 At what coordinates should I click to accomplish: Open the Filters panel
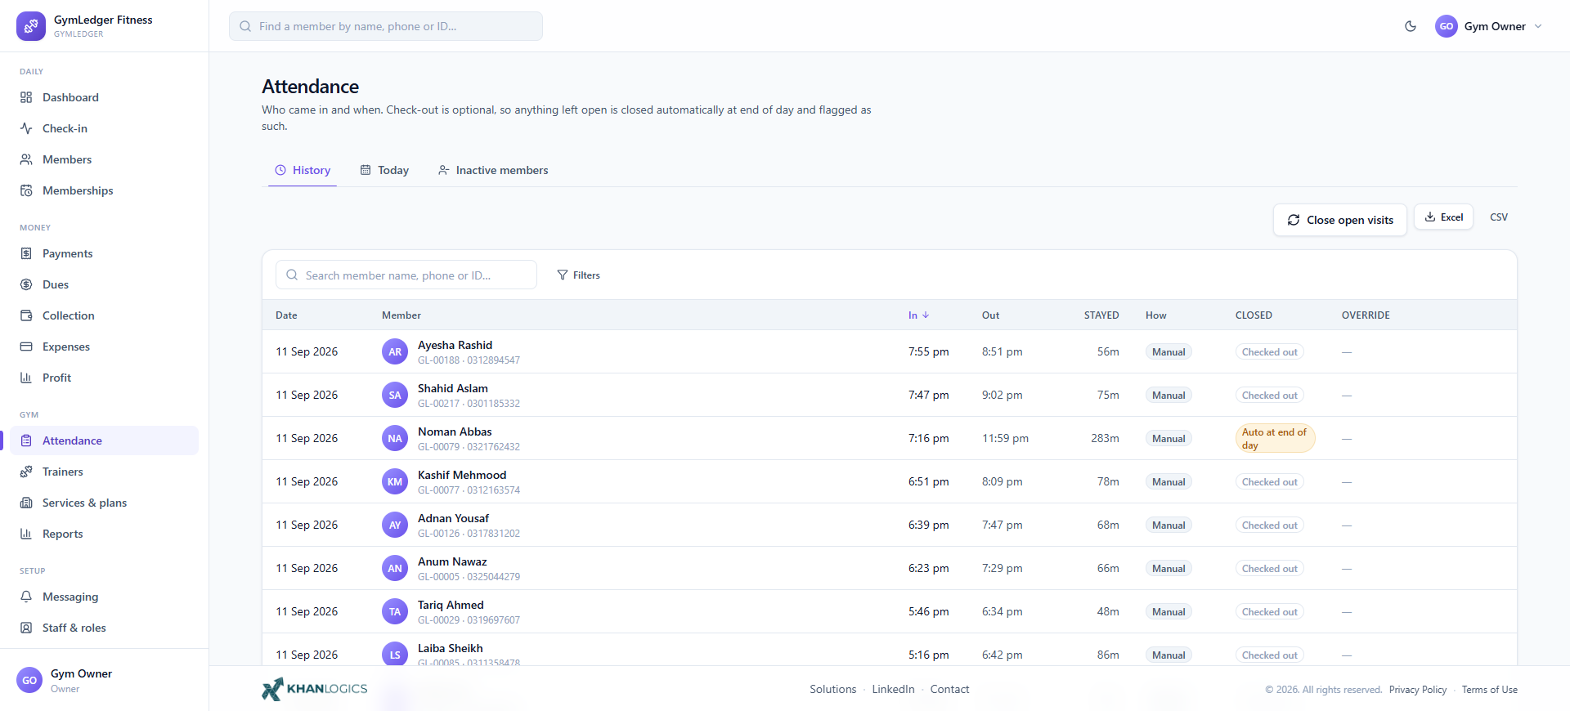pos(578,275)
